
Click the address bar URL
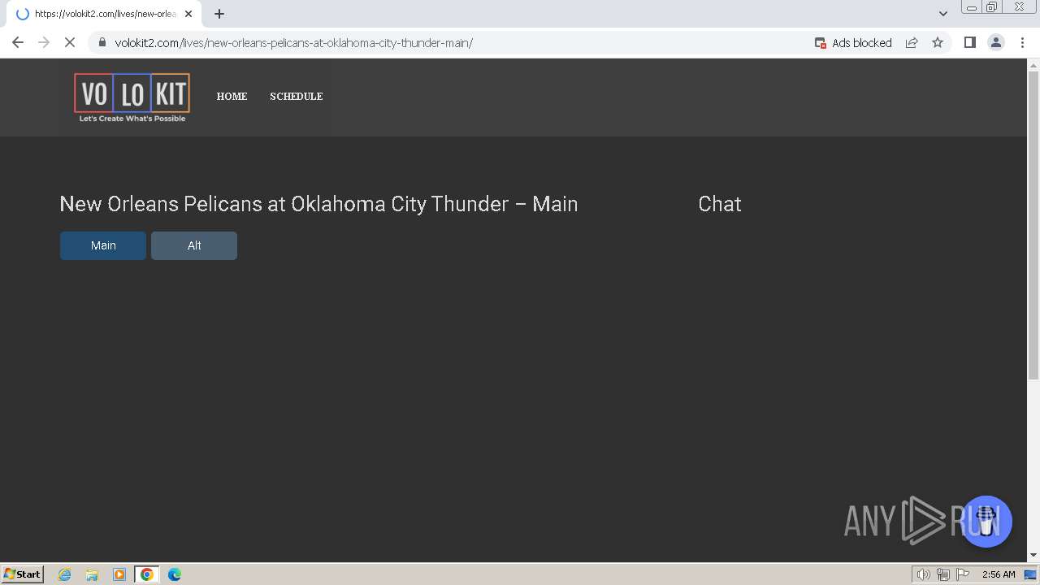293,43
